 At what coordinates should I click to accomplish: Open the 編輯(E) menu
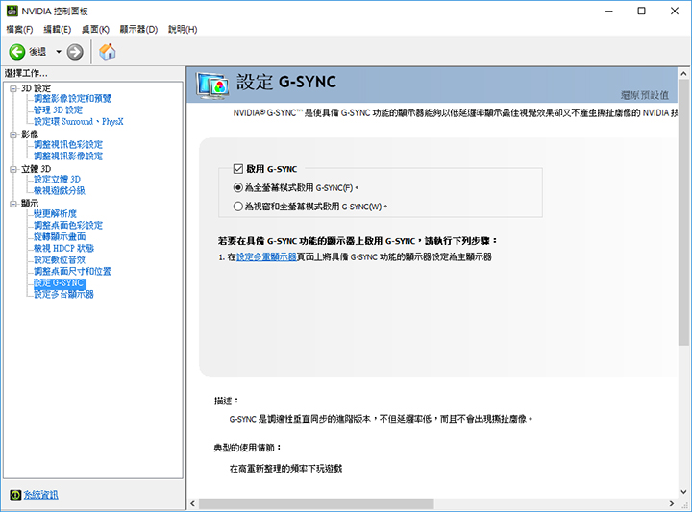coord(58,29)
